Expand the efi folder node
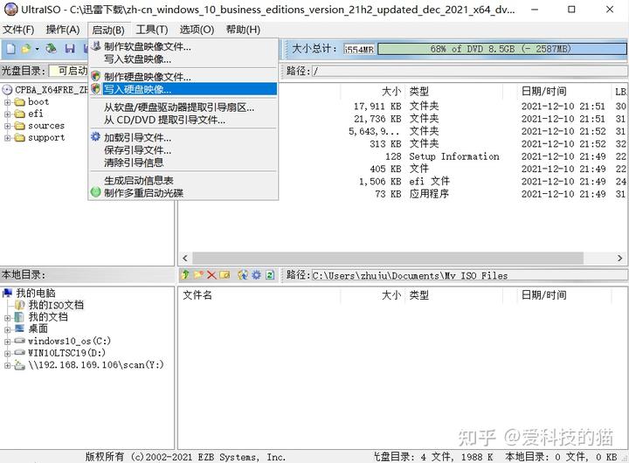629x463 pixels. tap(7, 114)
